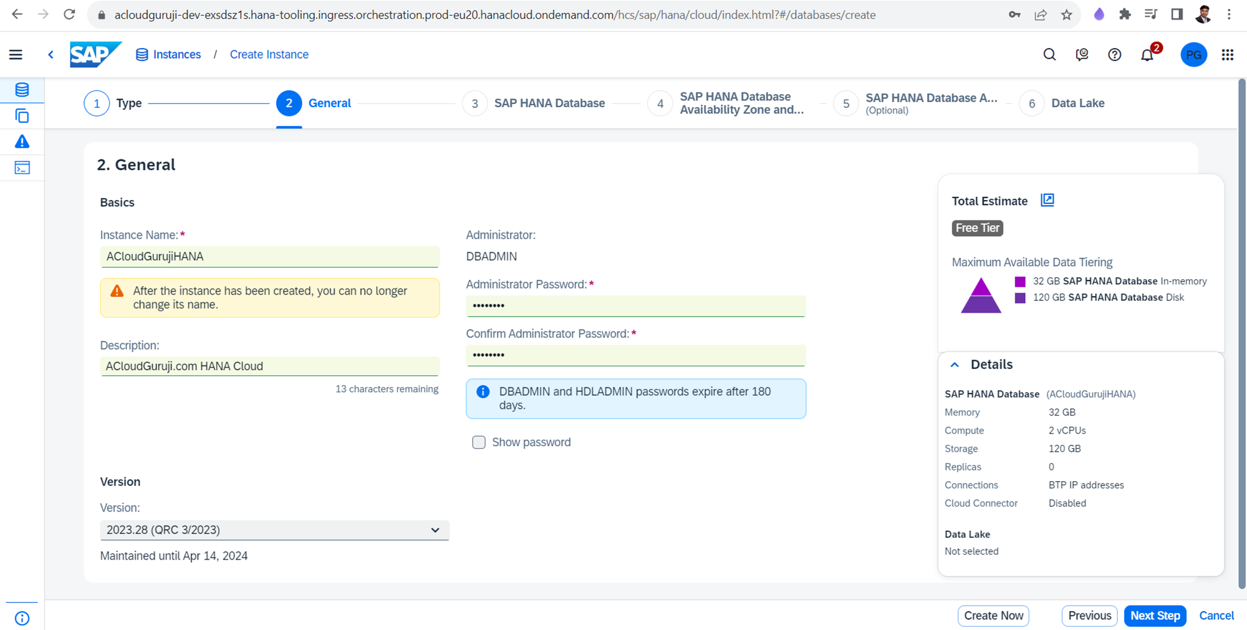Open the PG user profile menu
The width and height of the screenshot is (1247, 630).
[x=1193, y=55]
